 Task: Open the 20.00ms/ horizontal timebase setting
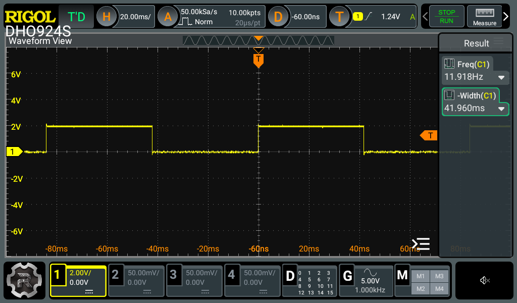pos(135,17)
